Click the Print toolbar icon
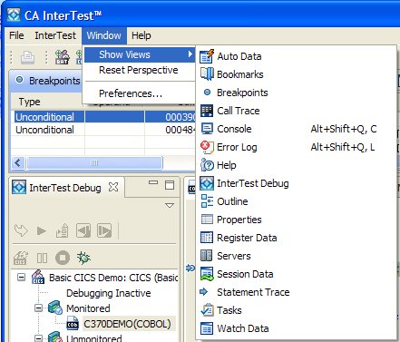This screenshot has width=400, height=342. point(27,57)
